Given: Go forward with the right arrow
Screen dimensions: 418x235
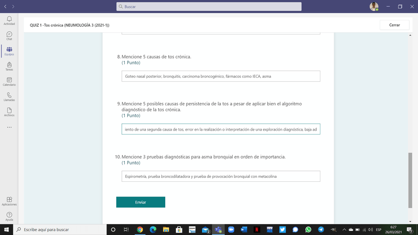Looking at the screenshot, I should (13, 6).
